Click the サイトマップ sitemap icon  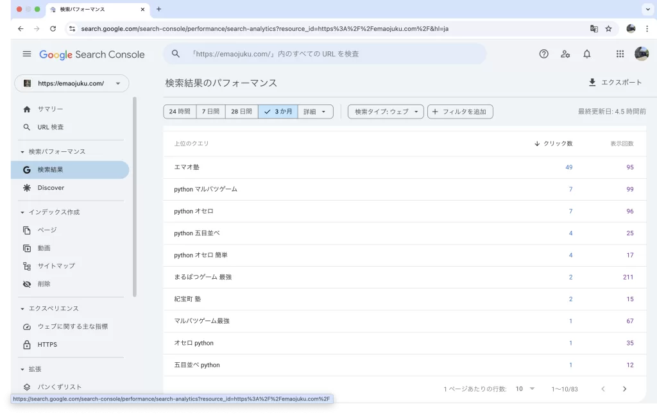pyautogui.click(x=27, y=266)
